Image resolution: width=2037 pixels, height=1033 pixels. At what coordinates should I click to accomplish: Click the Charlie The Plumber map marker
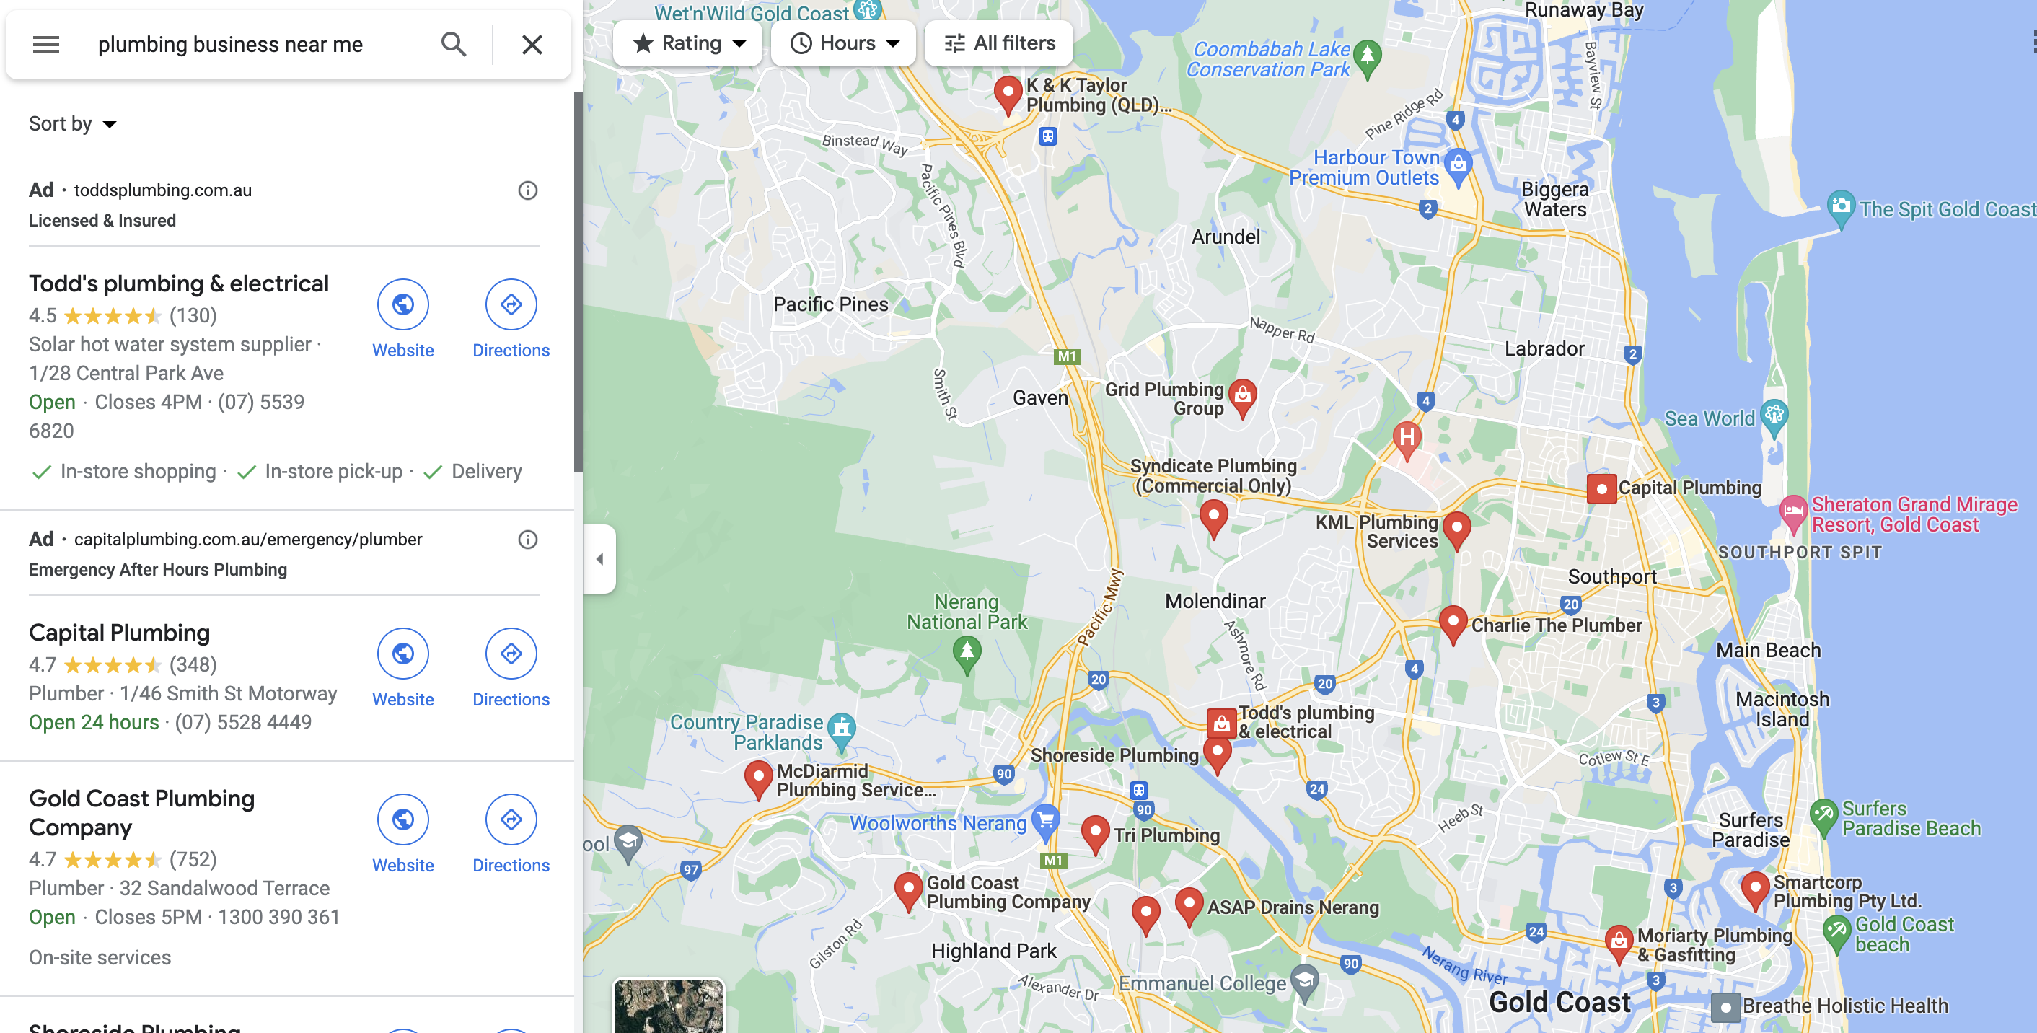coord(1453,623)
